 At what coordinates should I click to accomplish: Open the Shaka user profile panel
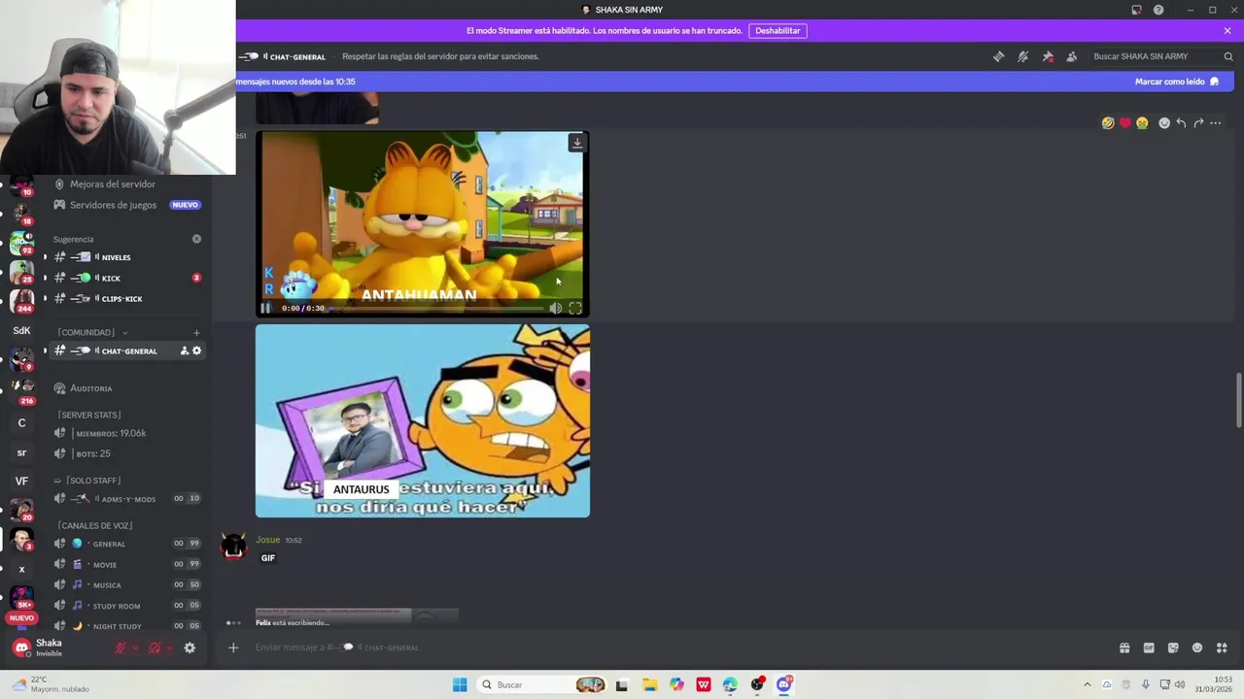49,648
